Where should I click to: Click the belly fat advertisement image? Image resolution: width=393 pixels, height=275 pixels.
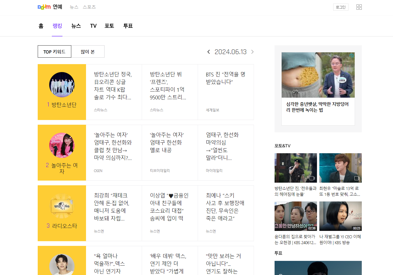318,75
